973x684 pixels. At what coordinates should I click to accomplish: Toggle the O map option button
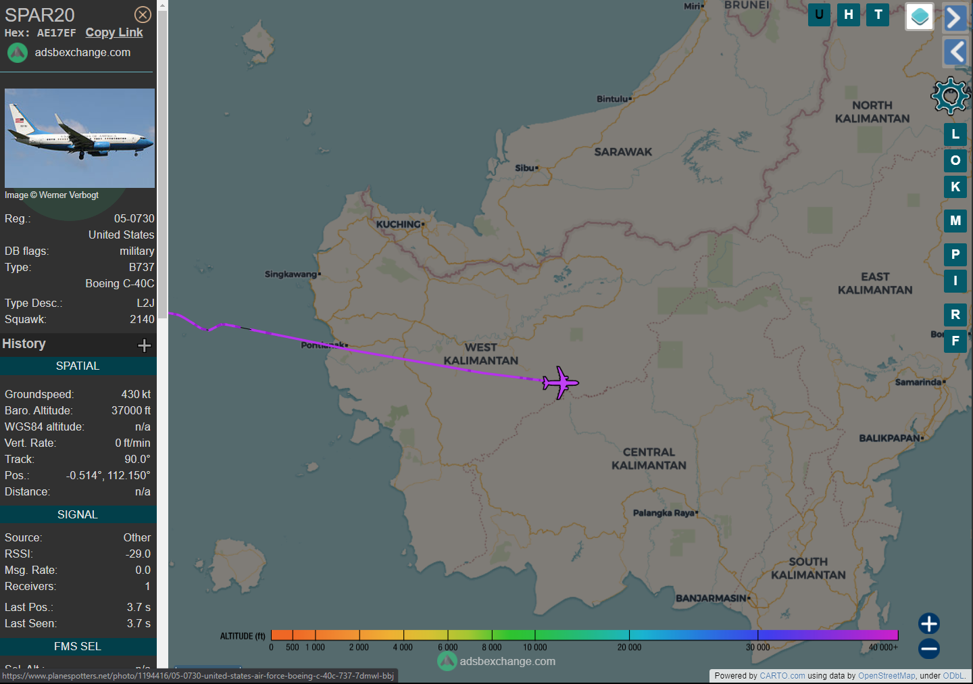pos(955,161)
